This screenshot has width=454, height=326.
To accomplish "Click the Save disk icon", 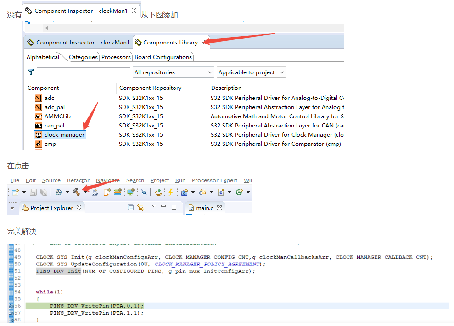I will (x=34, y=192).
